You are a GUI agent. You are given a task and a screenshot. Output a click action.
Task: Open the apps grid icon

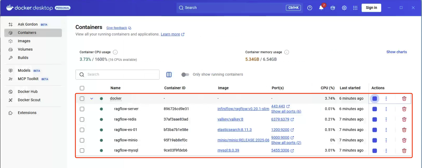[355, 8]
